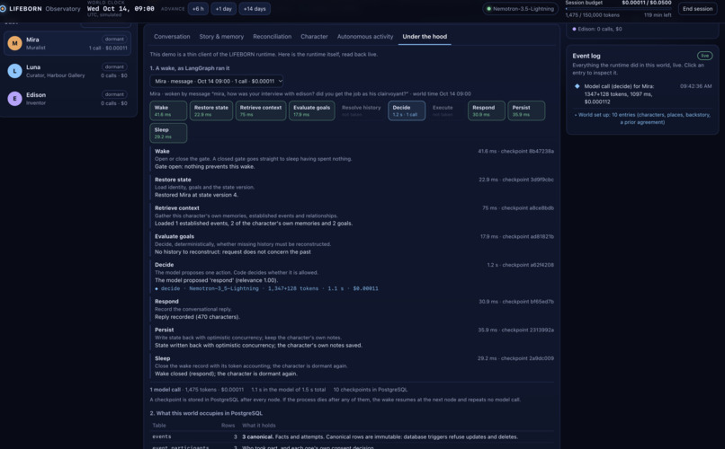Viewport: 725px width, 449px height.
Task: Click Mira's dormant status badge
Action: point(114,40)
